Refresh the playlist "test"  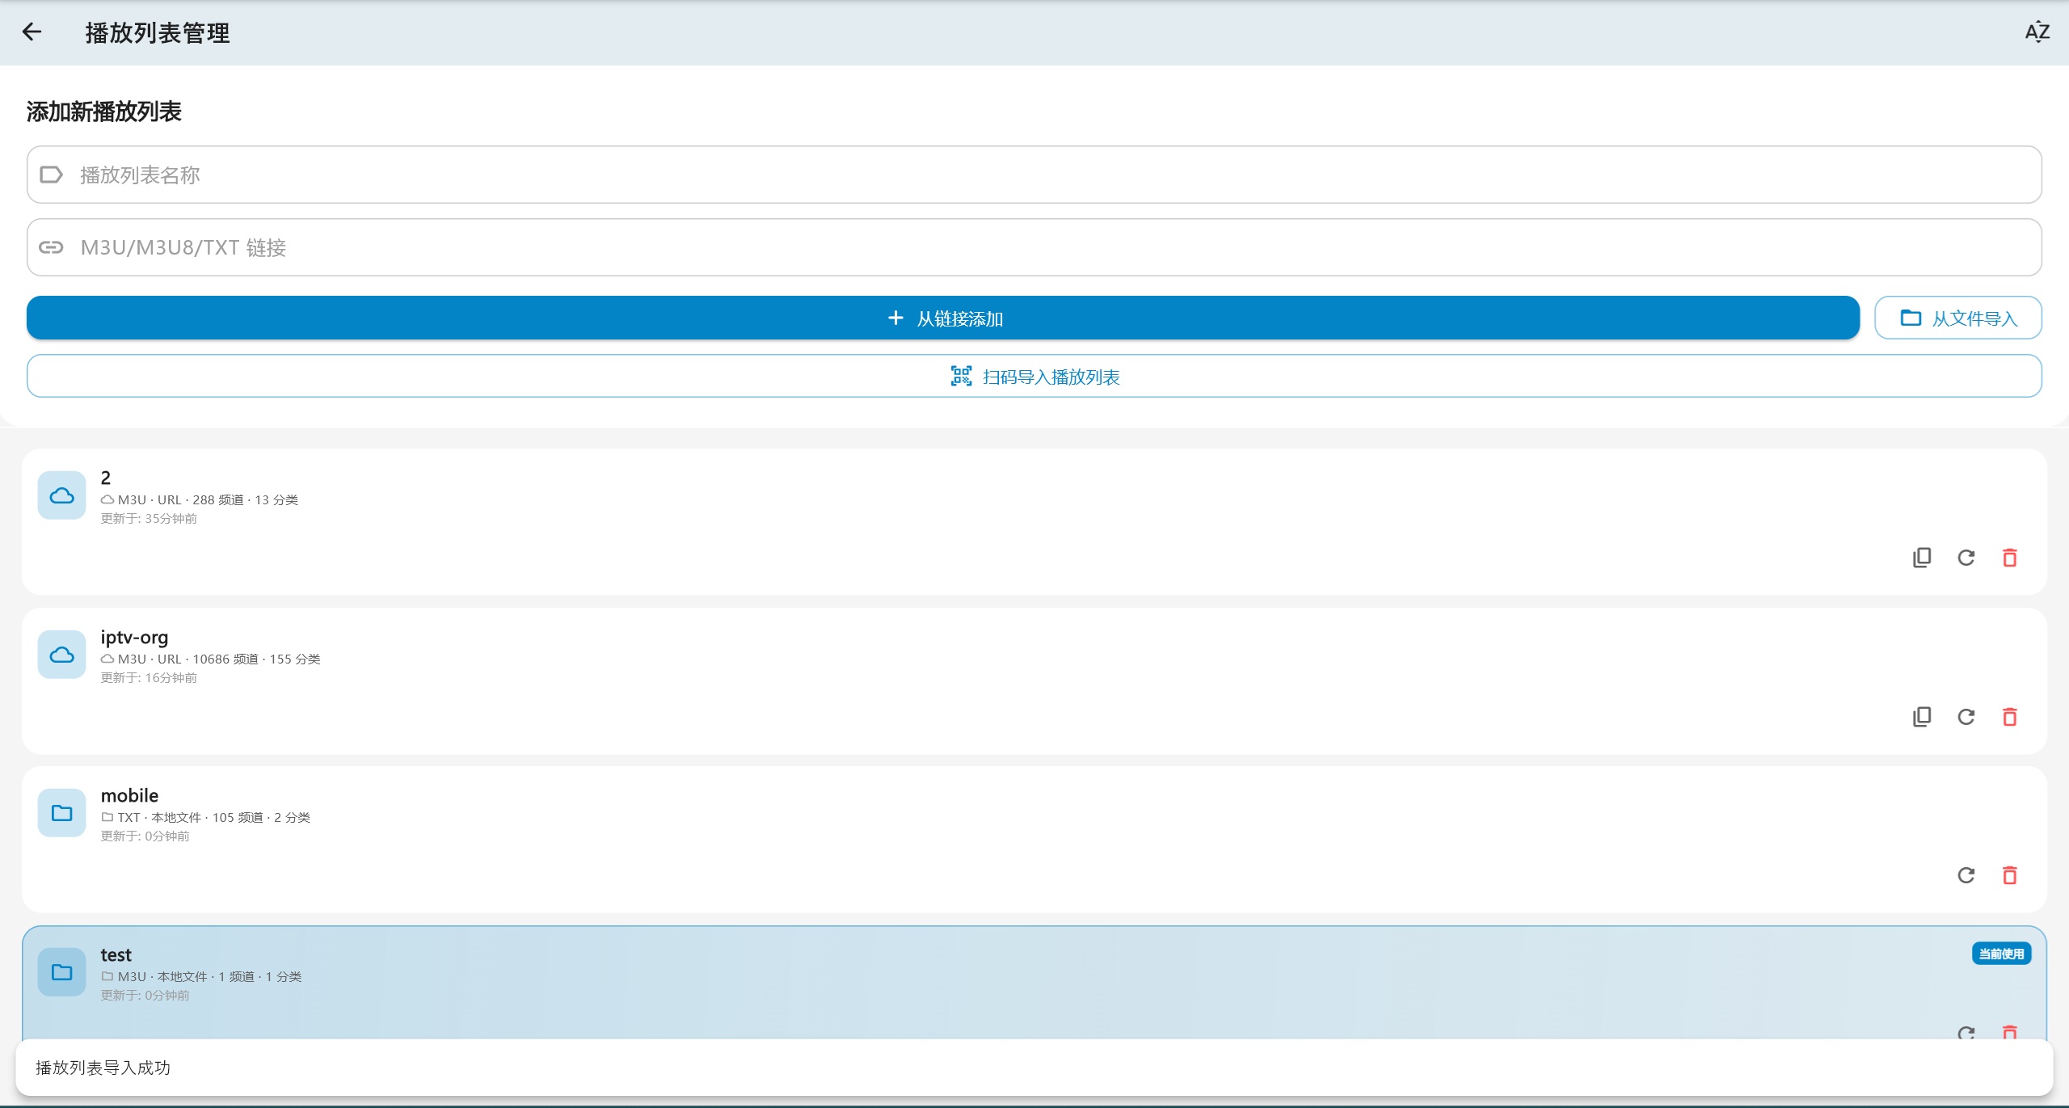[1966, 1033]
